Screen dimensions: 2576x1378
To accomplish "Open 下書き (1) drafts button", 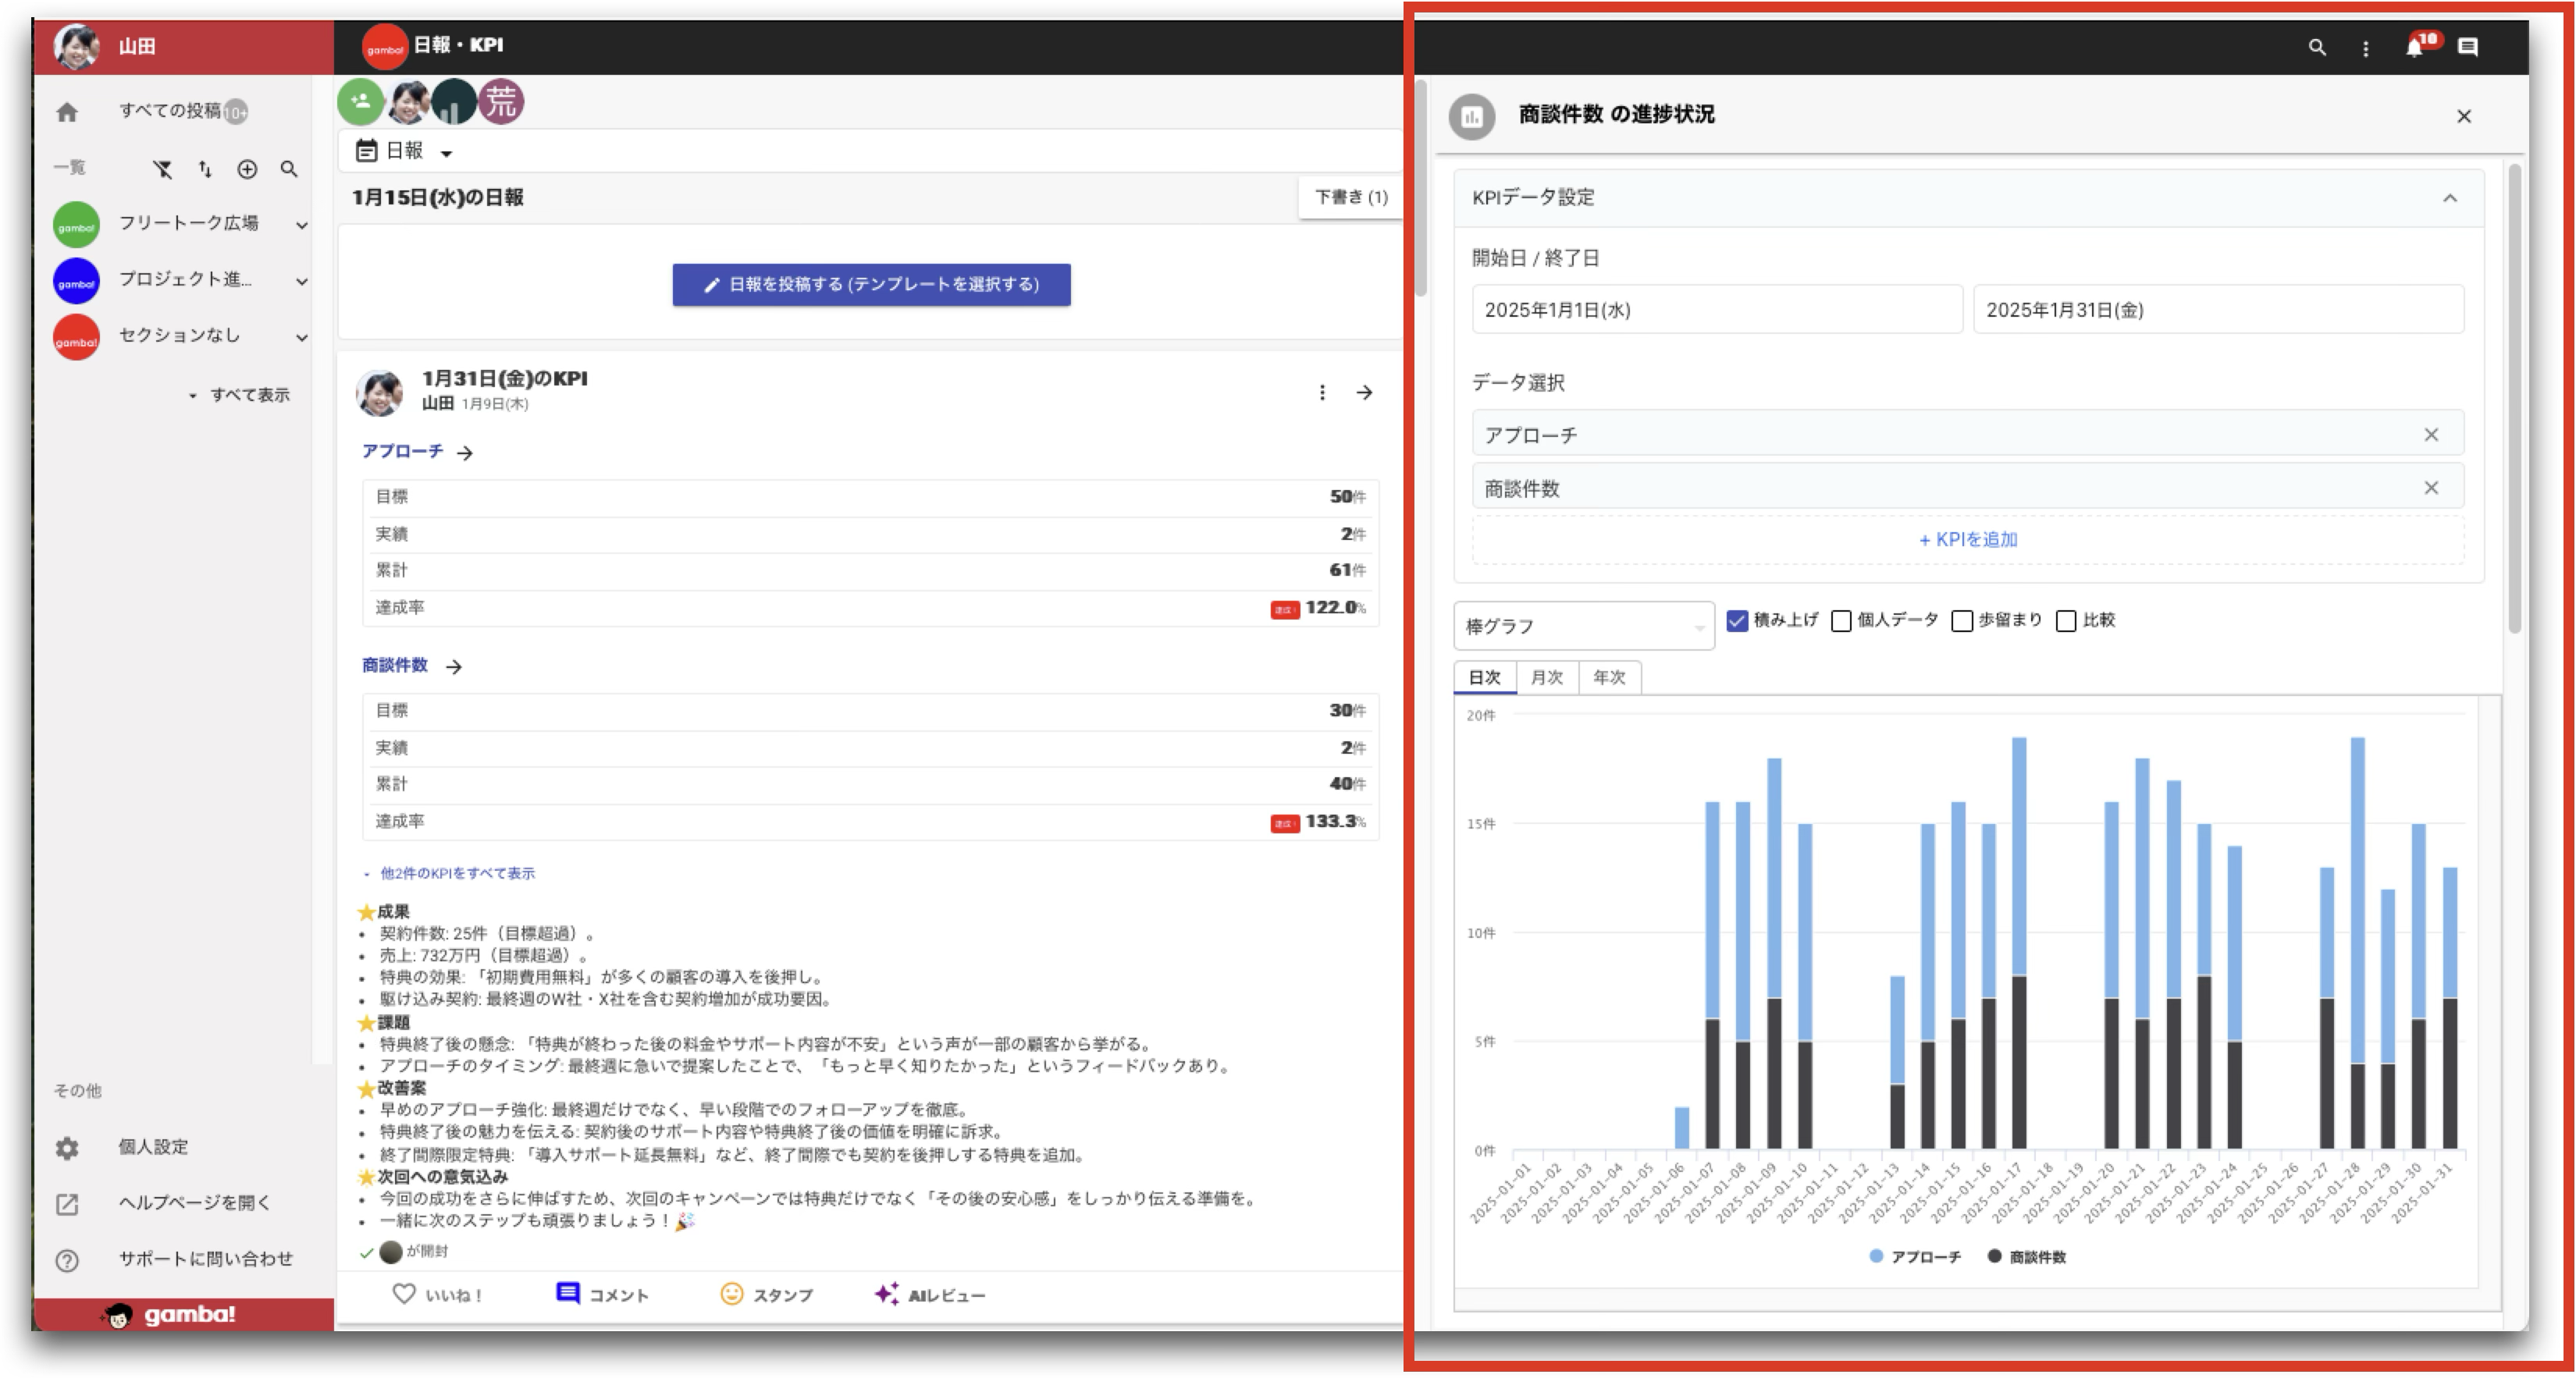I will tap(1351, 197).
